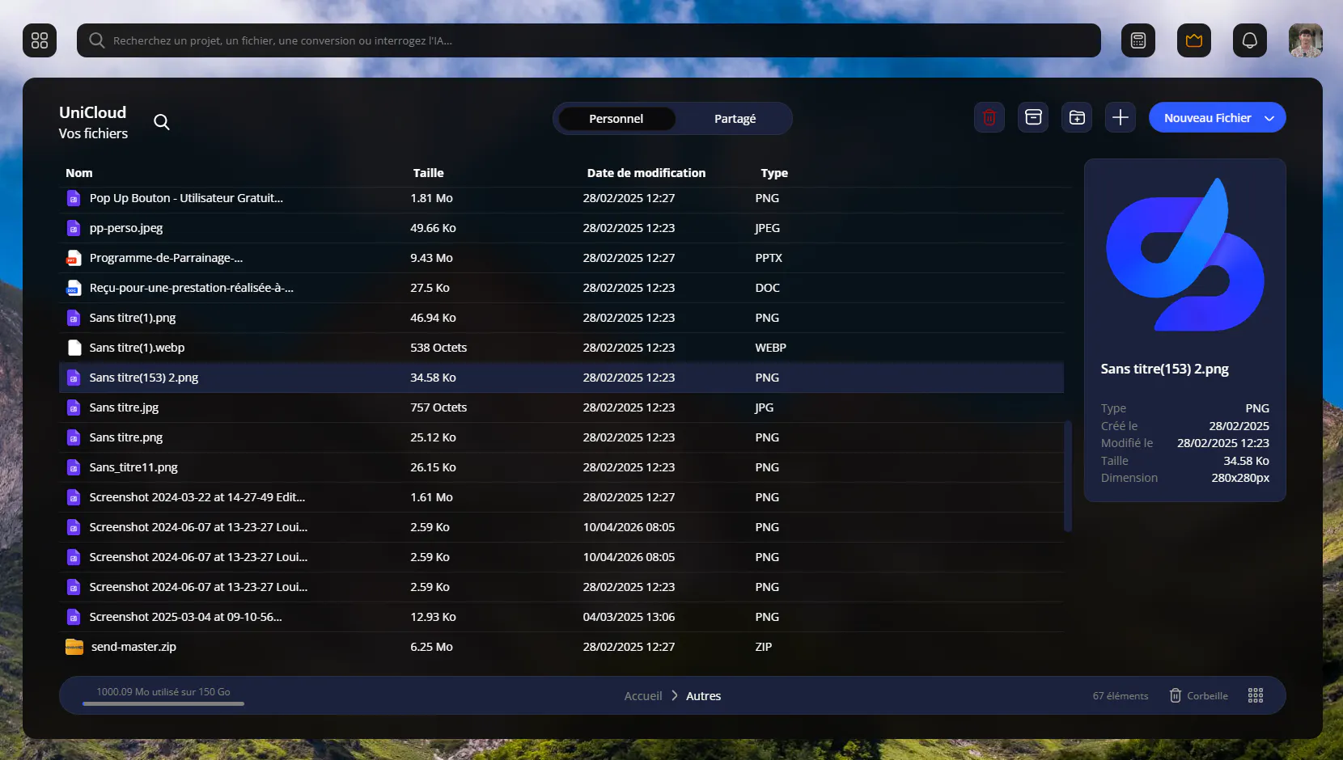Switch to the Partagé tab
1343x760 pixels.
tap(735, 119)
